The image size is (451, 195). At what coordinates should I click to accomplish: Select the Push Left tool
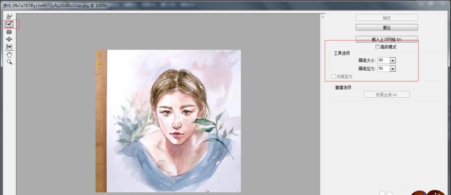[9, 46]
